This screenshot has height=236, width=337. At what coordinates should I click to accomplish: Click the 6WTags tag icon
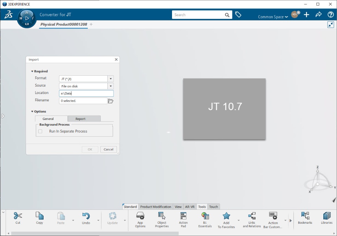coord(238,15)
